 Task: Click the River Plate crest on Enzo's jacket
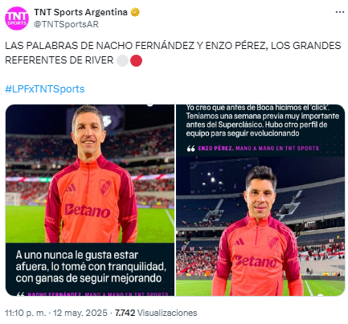pos(273,242)
